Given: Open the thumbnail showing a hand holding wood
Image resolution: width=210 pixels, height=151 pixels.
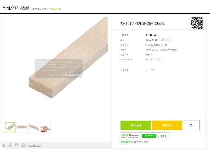Looking at the screenshot, I should coord(46,127).
